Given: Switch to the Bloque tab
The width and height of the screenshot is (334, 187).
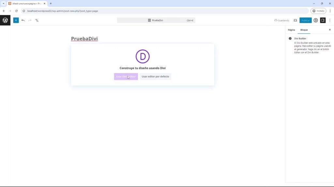Looking at the screenshot, I should click(304, 30).
